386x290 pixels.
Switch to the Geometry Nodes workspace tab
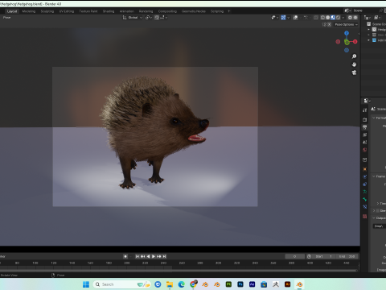click(x=194, y=11)
